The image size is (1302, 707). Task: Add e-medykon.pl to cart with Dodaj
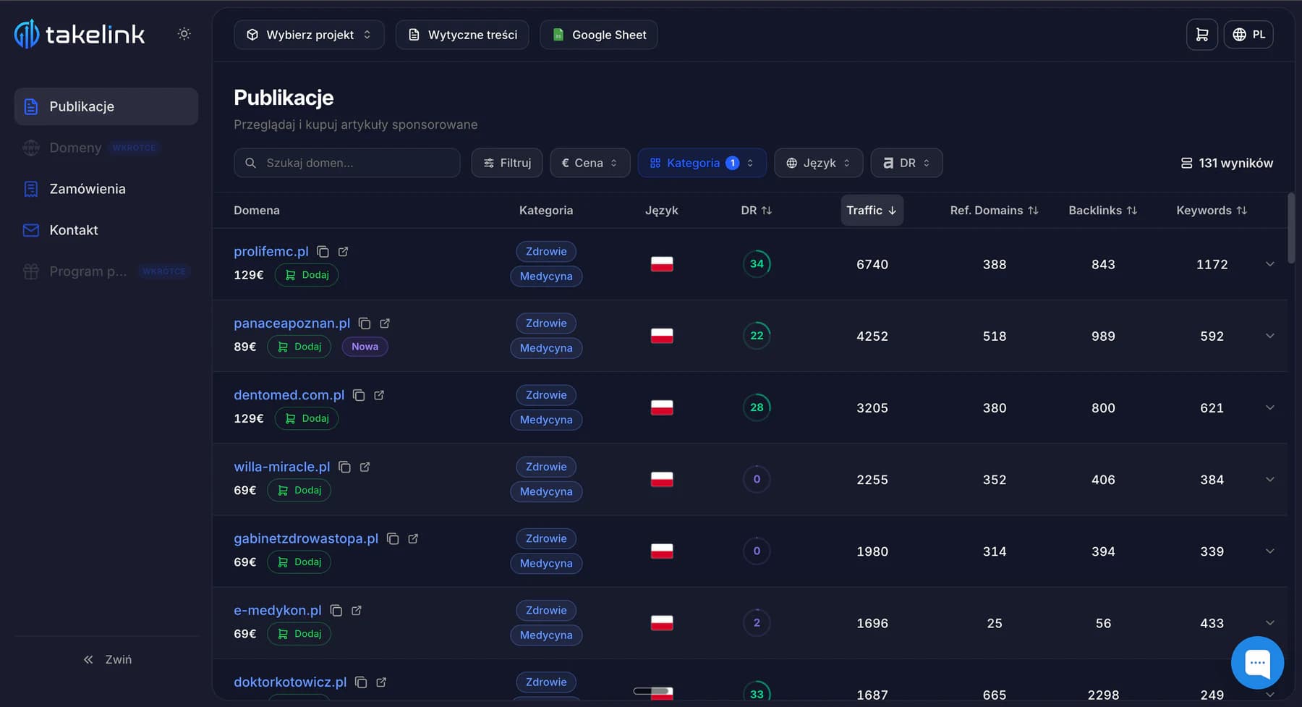[x=299, y=634]
